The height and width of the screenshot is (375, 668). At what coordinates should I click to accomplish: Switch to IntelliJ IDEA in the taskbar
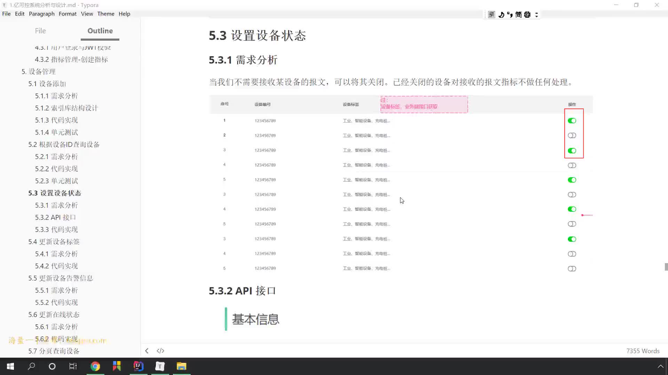point(138,366)
